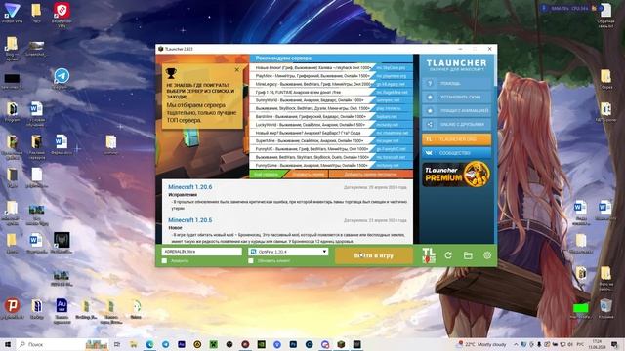Open Photoshop from the taskbar
This screenshot has height=351, width=625.
pyautogui.click(x=293, y=344)
